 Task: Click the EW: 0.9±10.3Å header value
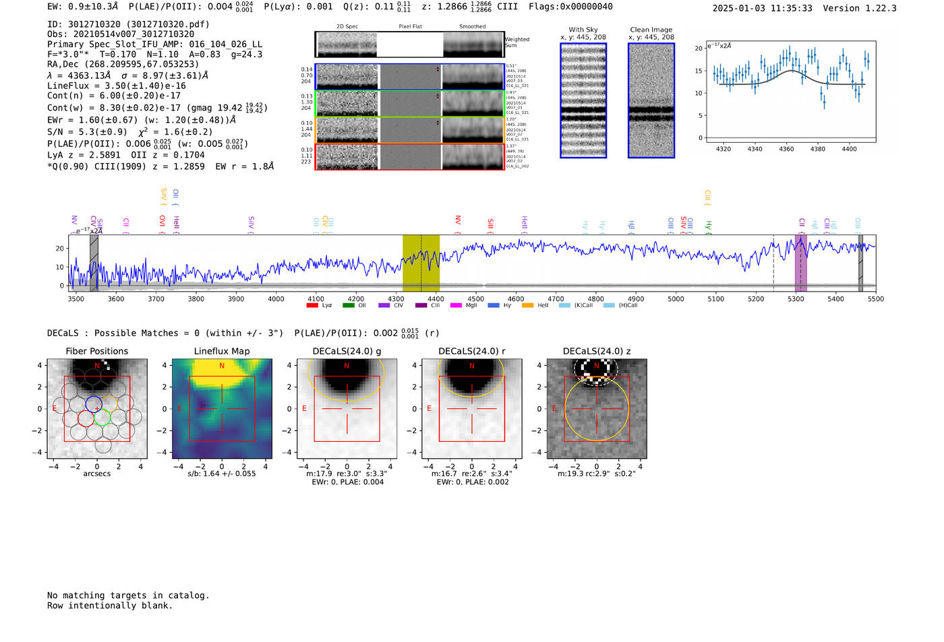[82, 7]
